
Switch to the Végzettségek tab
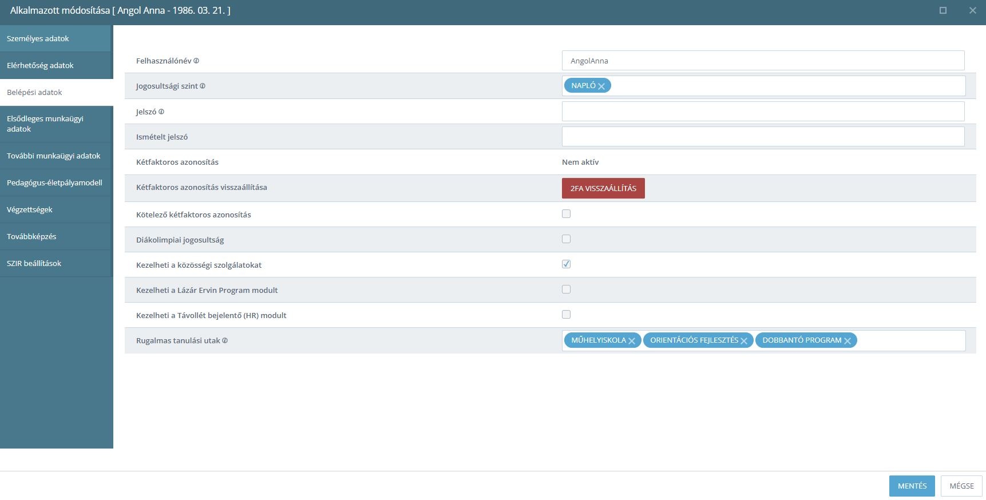pos(56,209)
